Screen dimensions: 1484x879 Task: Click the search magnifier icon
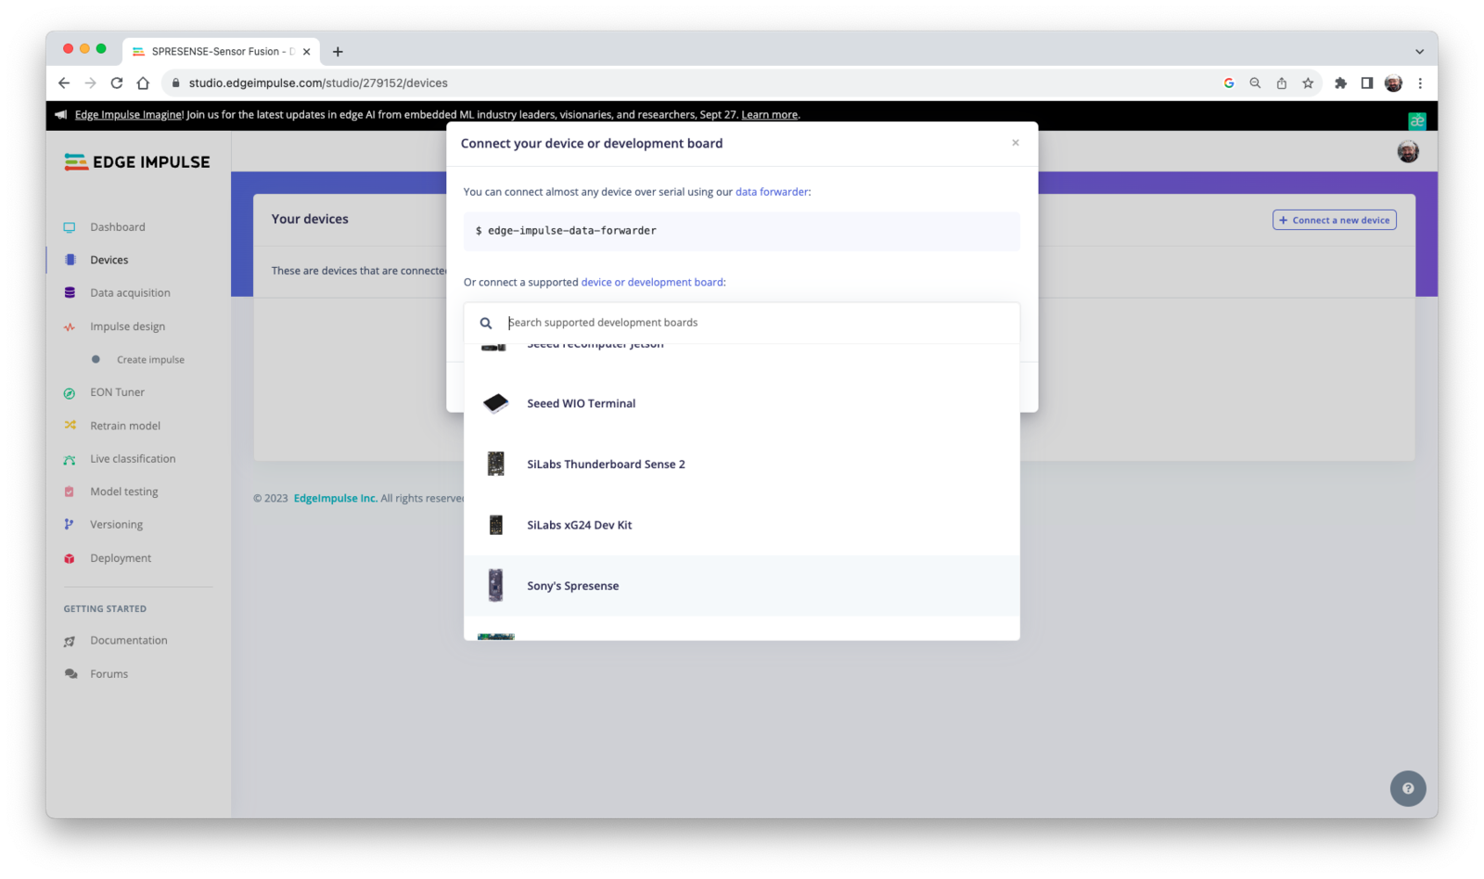coord(486,324)
